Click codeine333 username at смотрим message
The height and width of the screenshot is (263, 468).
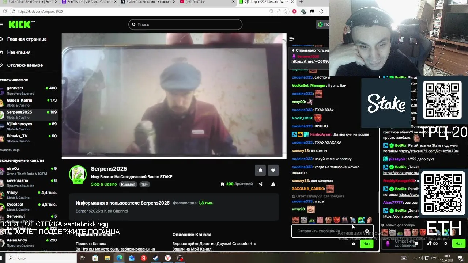tap(302, 77)
